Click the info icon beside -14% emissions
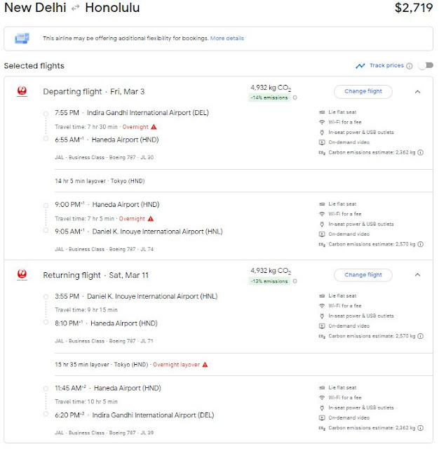Image resolution: width=439 pixels, height=449 pixels. point(295,98)
